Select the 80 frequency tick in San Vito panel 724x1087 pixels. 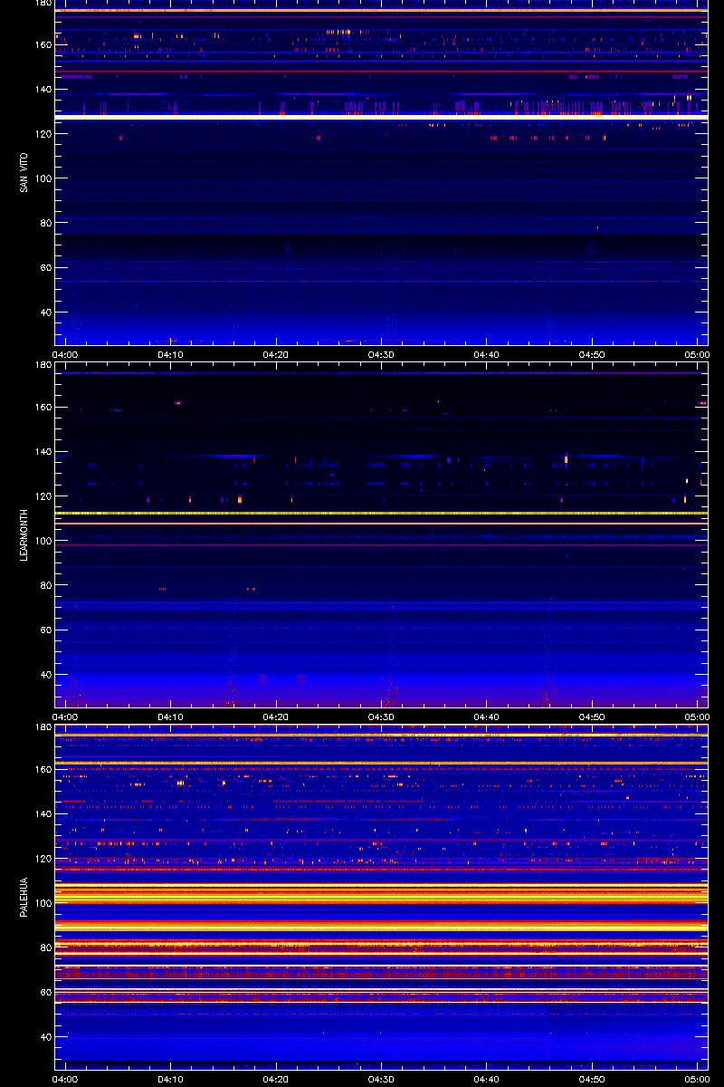pyautogui.click(x=47, y=223)
